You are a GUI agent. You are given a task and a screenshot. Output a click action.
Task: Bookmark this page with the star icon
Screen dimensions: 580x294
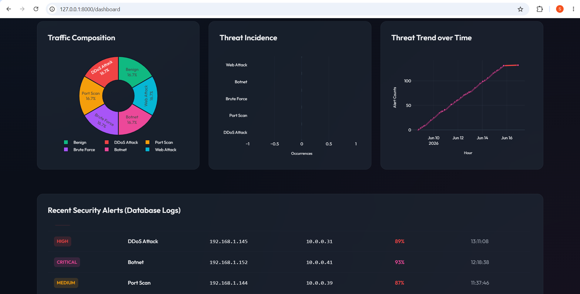520,9
